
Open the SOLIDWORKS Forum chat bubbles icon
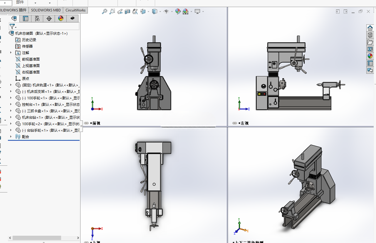point(370,70)
